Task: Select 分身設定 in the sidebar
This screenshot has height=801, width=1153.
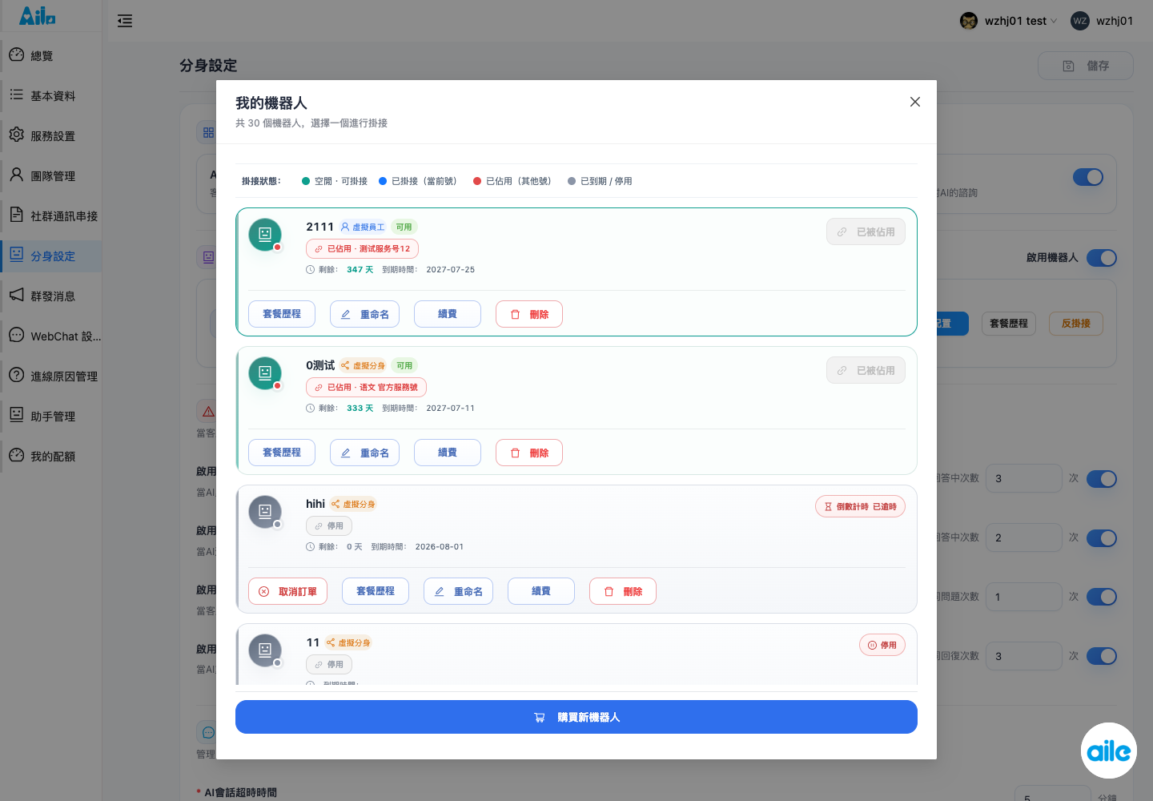Action: [51, 256]
